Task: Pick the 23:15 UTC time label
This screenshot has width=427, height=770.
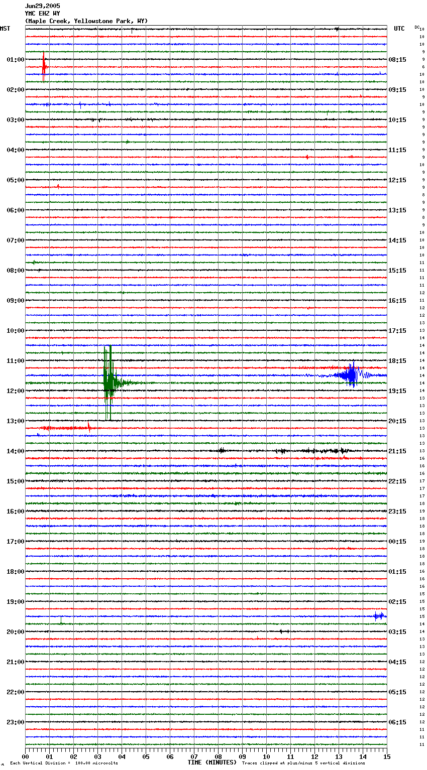Action: click(x=397, y=511)
